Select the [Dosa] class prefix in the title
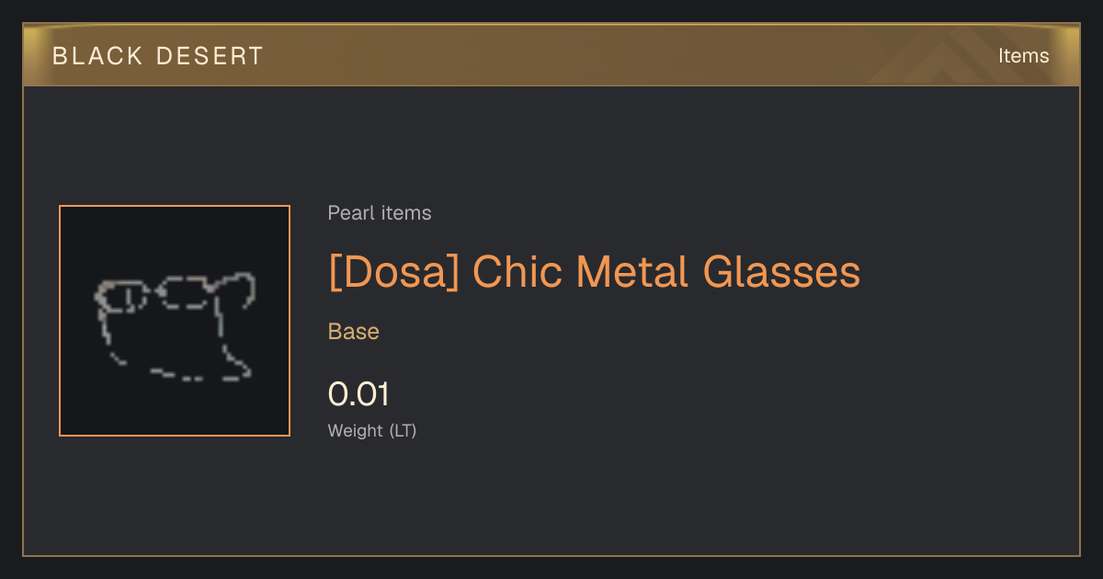The width and height of the screenshot is (1103, 579). tap(393, 272)
